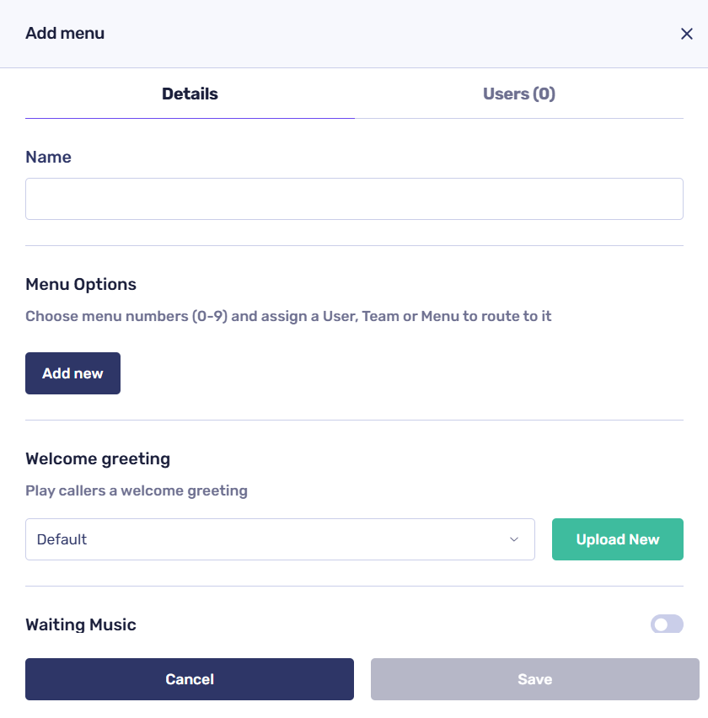The image size is (708, 718).
Task: Click the Name field label
Action: (x=49, y=158)
